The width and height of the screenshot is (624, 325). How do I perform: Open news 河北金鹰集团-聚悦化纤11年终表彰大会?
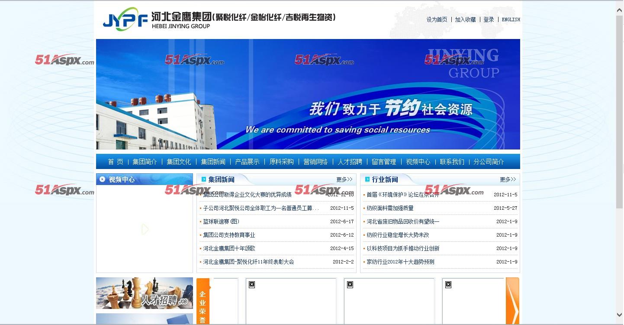click(248, 262)
